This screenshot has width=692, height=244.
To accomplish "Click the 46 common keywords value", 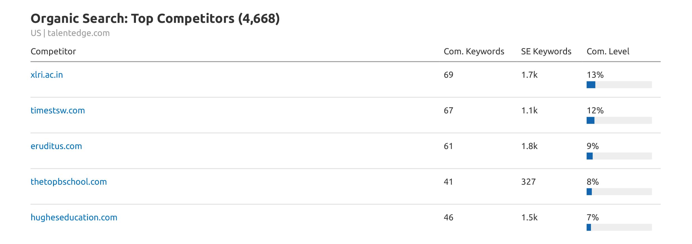I will click(x=448, y=217).
